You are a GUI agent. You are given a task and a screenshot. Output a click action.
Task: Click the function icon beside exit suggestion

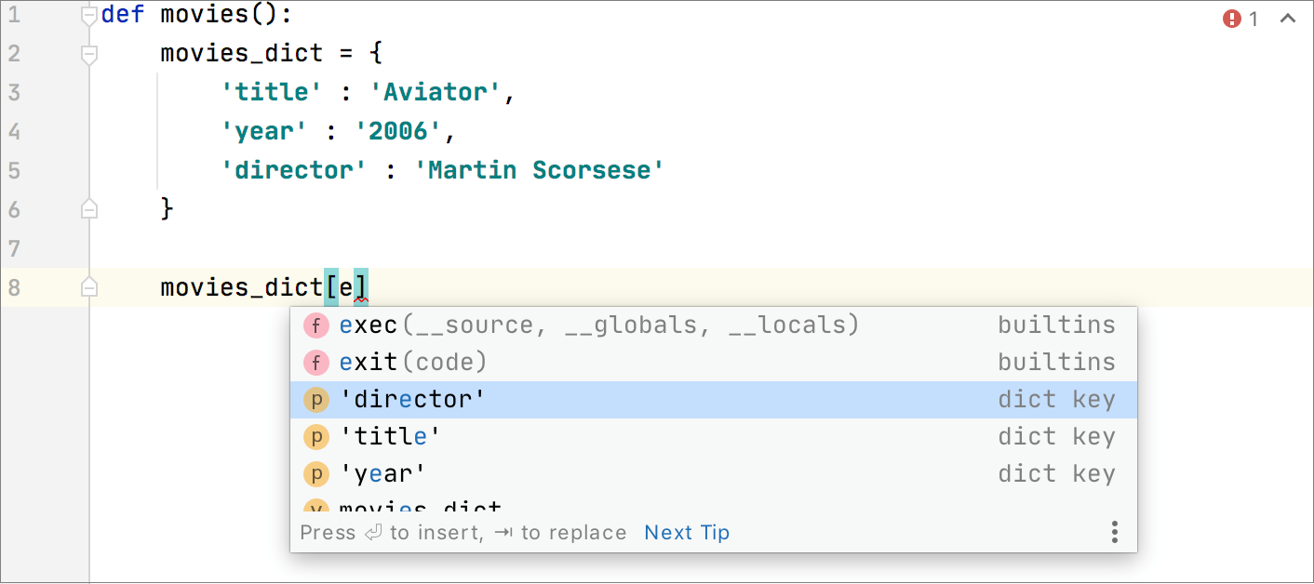pyautogui.click(x=316, y=363)
